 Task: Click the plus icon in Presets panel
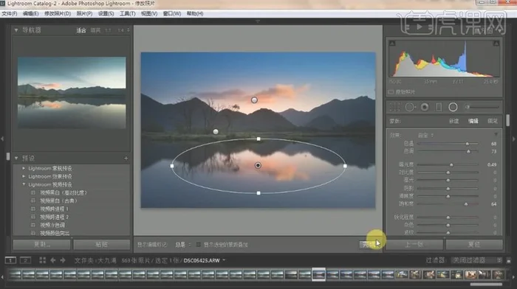click(126, 159)
